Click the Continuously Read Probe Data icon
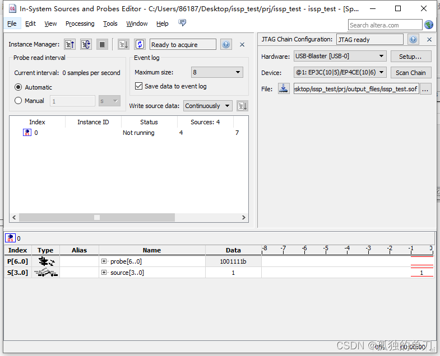The image size is (440, 356). pos(86,44)
